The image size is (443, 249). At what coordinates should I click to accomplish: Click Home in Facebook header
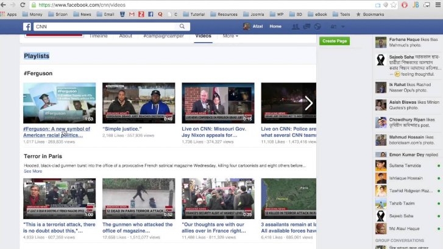pyautogui.click(x=275, y=26)
